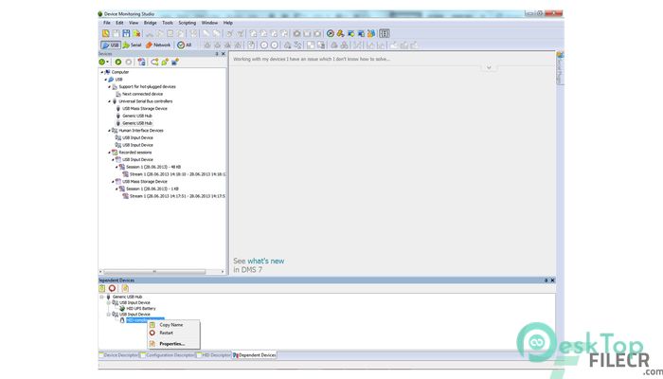
Task: Open the Help menu
Action: pos(228,23)
